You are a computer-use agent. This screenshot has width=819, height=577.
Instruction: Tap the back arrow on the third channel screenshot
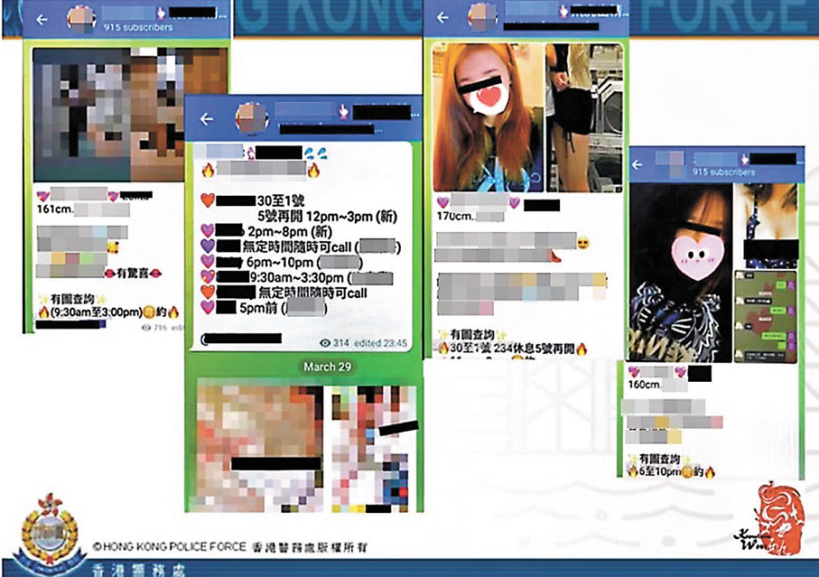point(442,15)
